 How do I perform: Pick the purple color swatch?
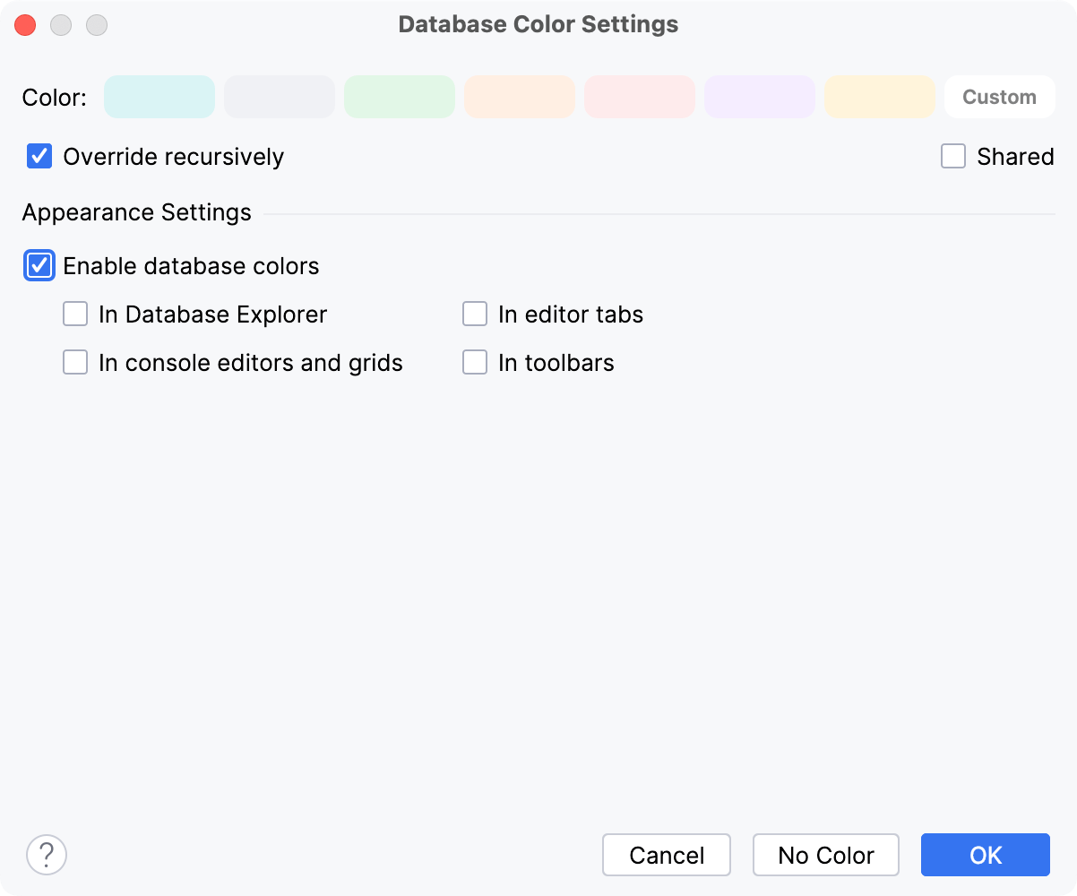tap(759, 97)
